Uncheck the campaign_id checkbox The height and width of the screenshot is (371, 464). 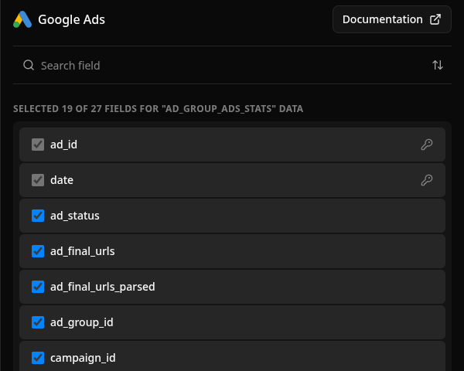38,358
